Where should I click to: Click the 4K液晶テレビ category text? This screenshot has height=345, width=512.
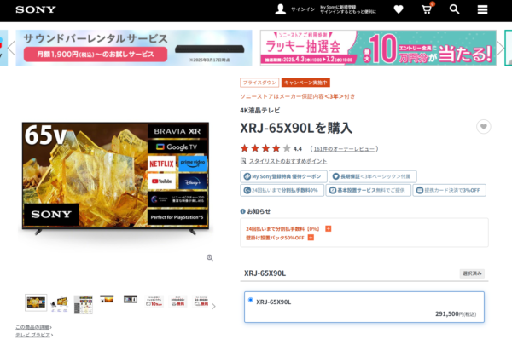pyautogui.click(x=260, y=110)
